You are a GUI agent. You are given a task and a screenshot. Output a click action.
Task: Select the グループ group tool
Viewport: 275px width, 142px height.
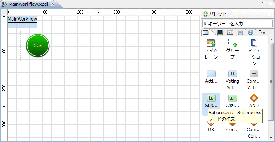[x=233, y=49]
